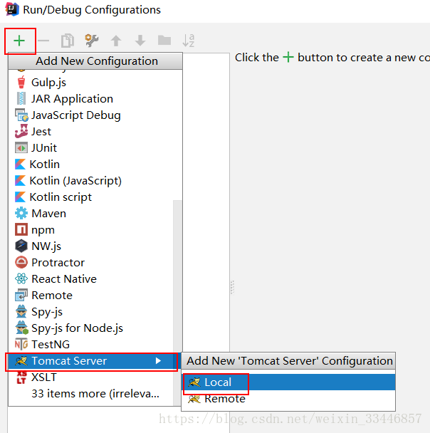Image resolution: width=430 pixels, height=433 pixels.
Task: Click the XSLT icon
Action: point(21,377)
